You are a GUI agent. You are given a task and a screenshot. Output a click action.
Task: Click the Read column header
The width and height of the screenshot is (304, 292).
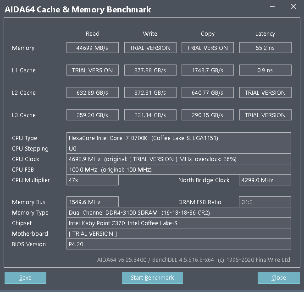[93, 34]
